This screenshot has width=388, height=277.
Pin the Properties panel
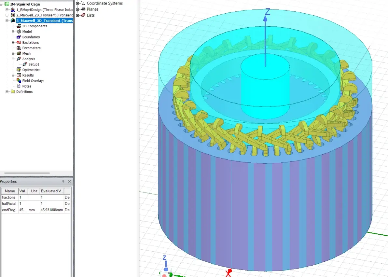click(x=63, y=181)
